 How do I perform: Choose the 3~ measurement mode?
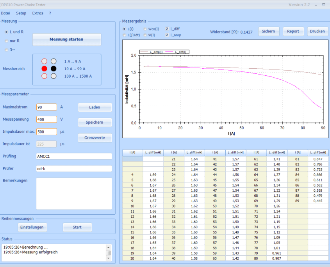coord(7,50)
